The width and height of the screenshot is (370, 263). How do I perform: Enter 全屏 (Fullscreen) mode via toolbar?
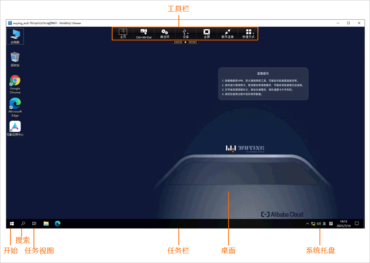[207, 34]
